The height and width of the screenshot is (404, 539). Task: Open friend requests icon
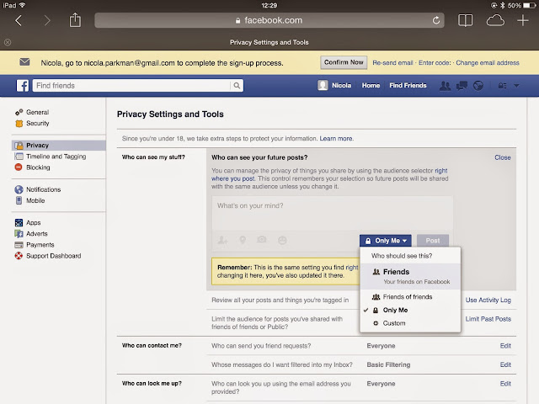[x=445, y=86]
